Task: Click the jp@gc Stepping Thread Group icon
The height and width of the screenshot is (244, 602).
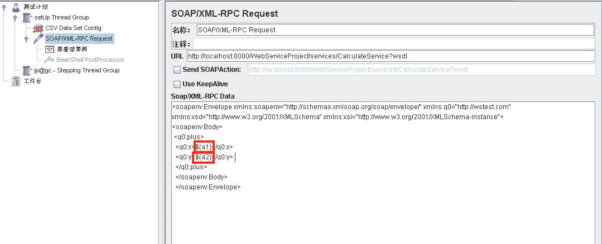Action: pyautogui.click(x=27, y=71)
